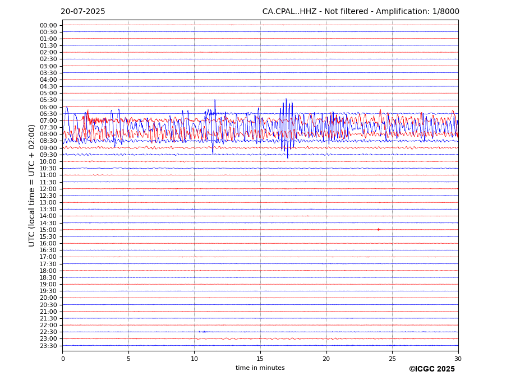520x390 pixels.
Task: Click the red spike on the 15:00 trace
Action: [x=379, y=229]
